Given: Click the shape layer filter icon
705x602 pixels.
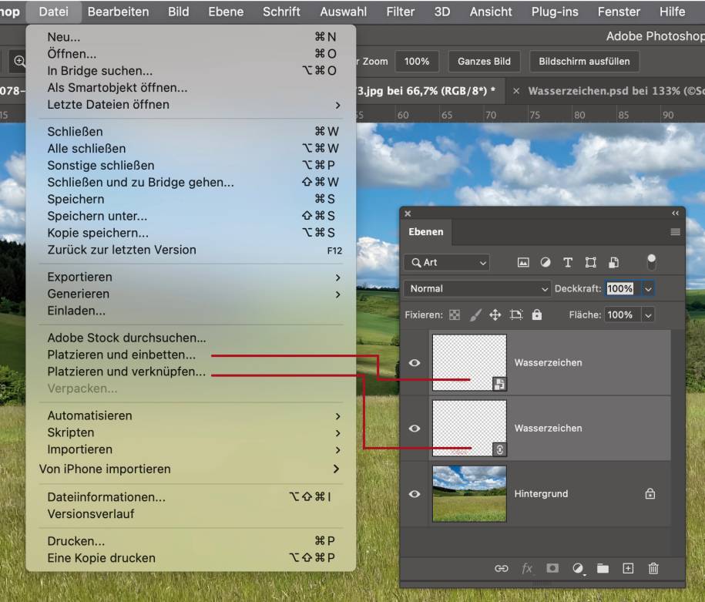Looking at the screenshot, I should click(590, 262).
